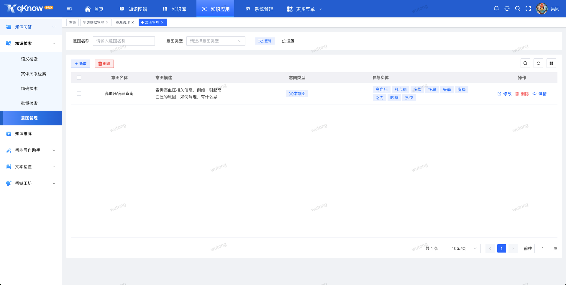
Task: Click the 新增 button
Action: click(80, 63)
